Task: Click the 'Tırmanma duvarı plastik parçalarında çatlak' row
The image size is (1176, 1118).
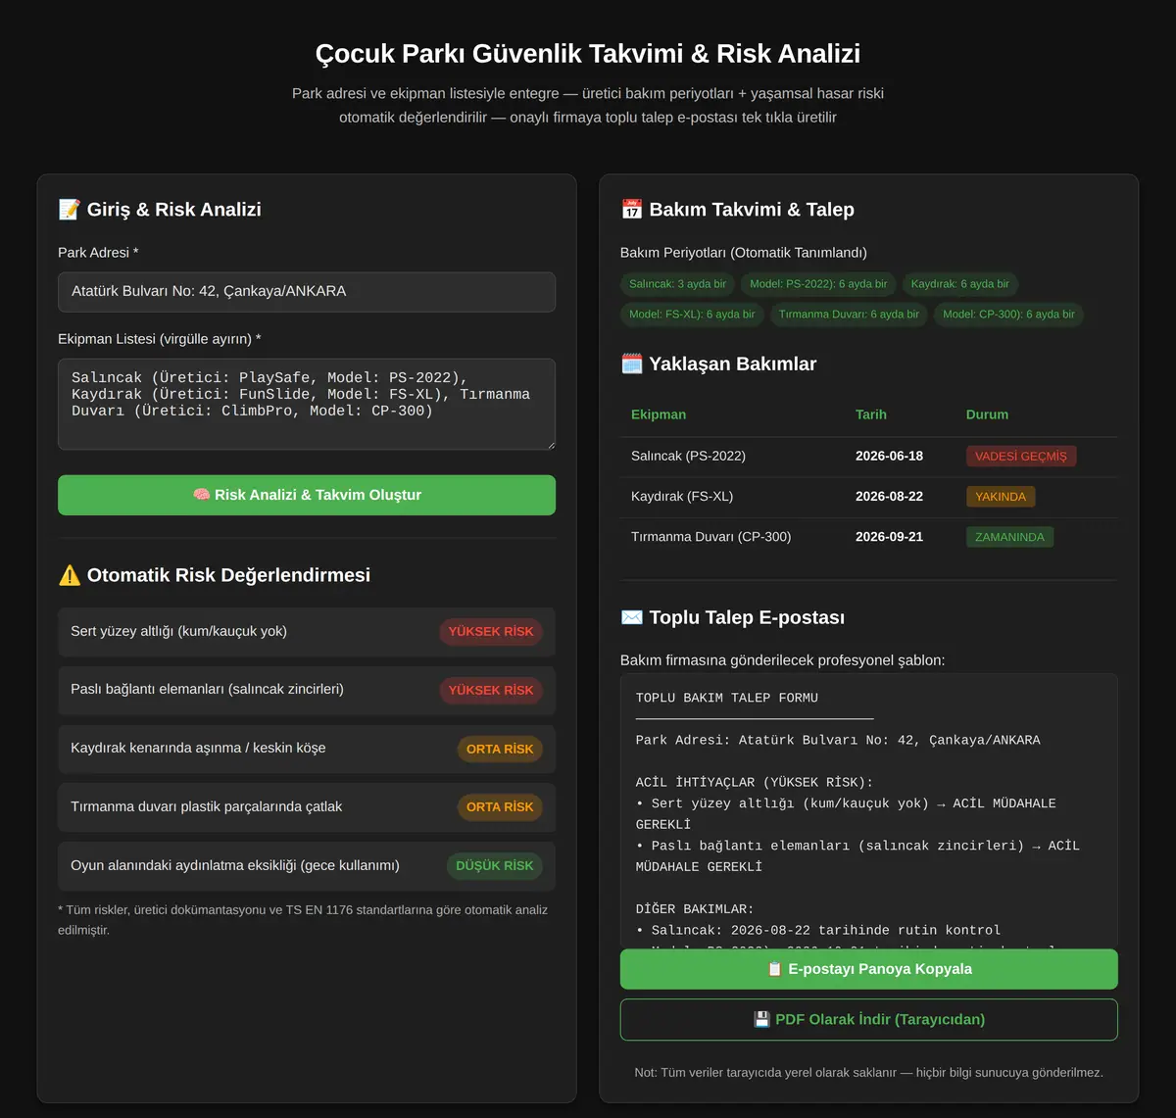Action: 307,807
